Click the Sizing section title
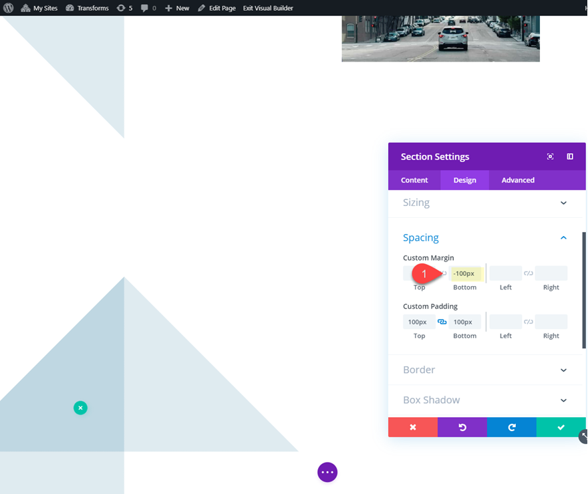Viewport: 588px width, 494px height. click(x=416, y=203)
